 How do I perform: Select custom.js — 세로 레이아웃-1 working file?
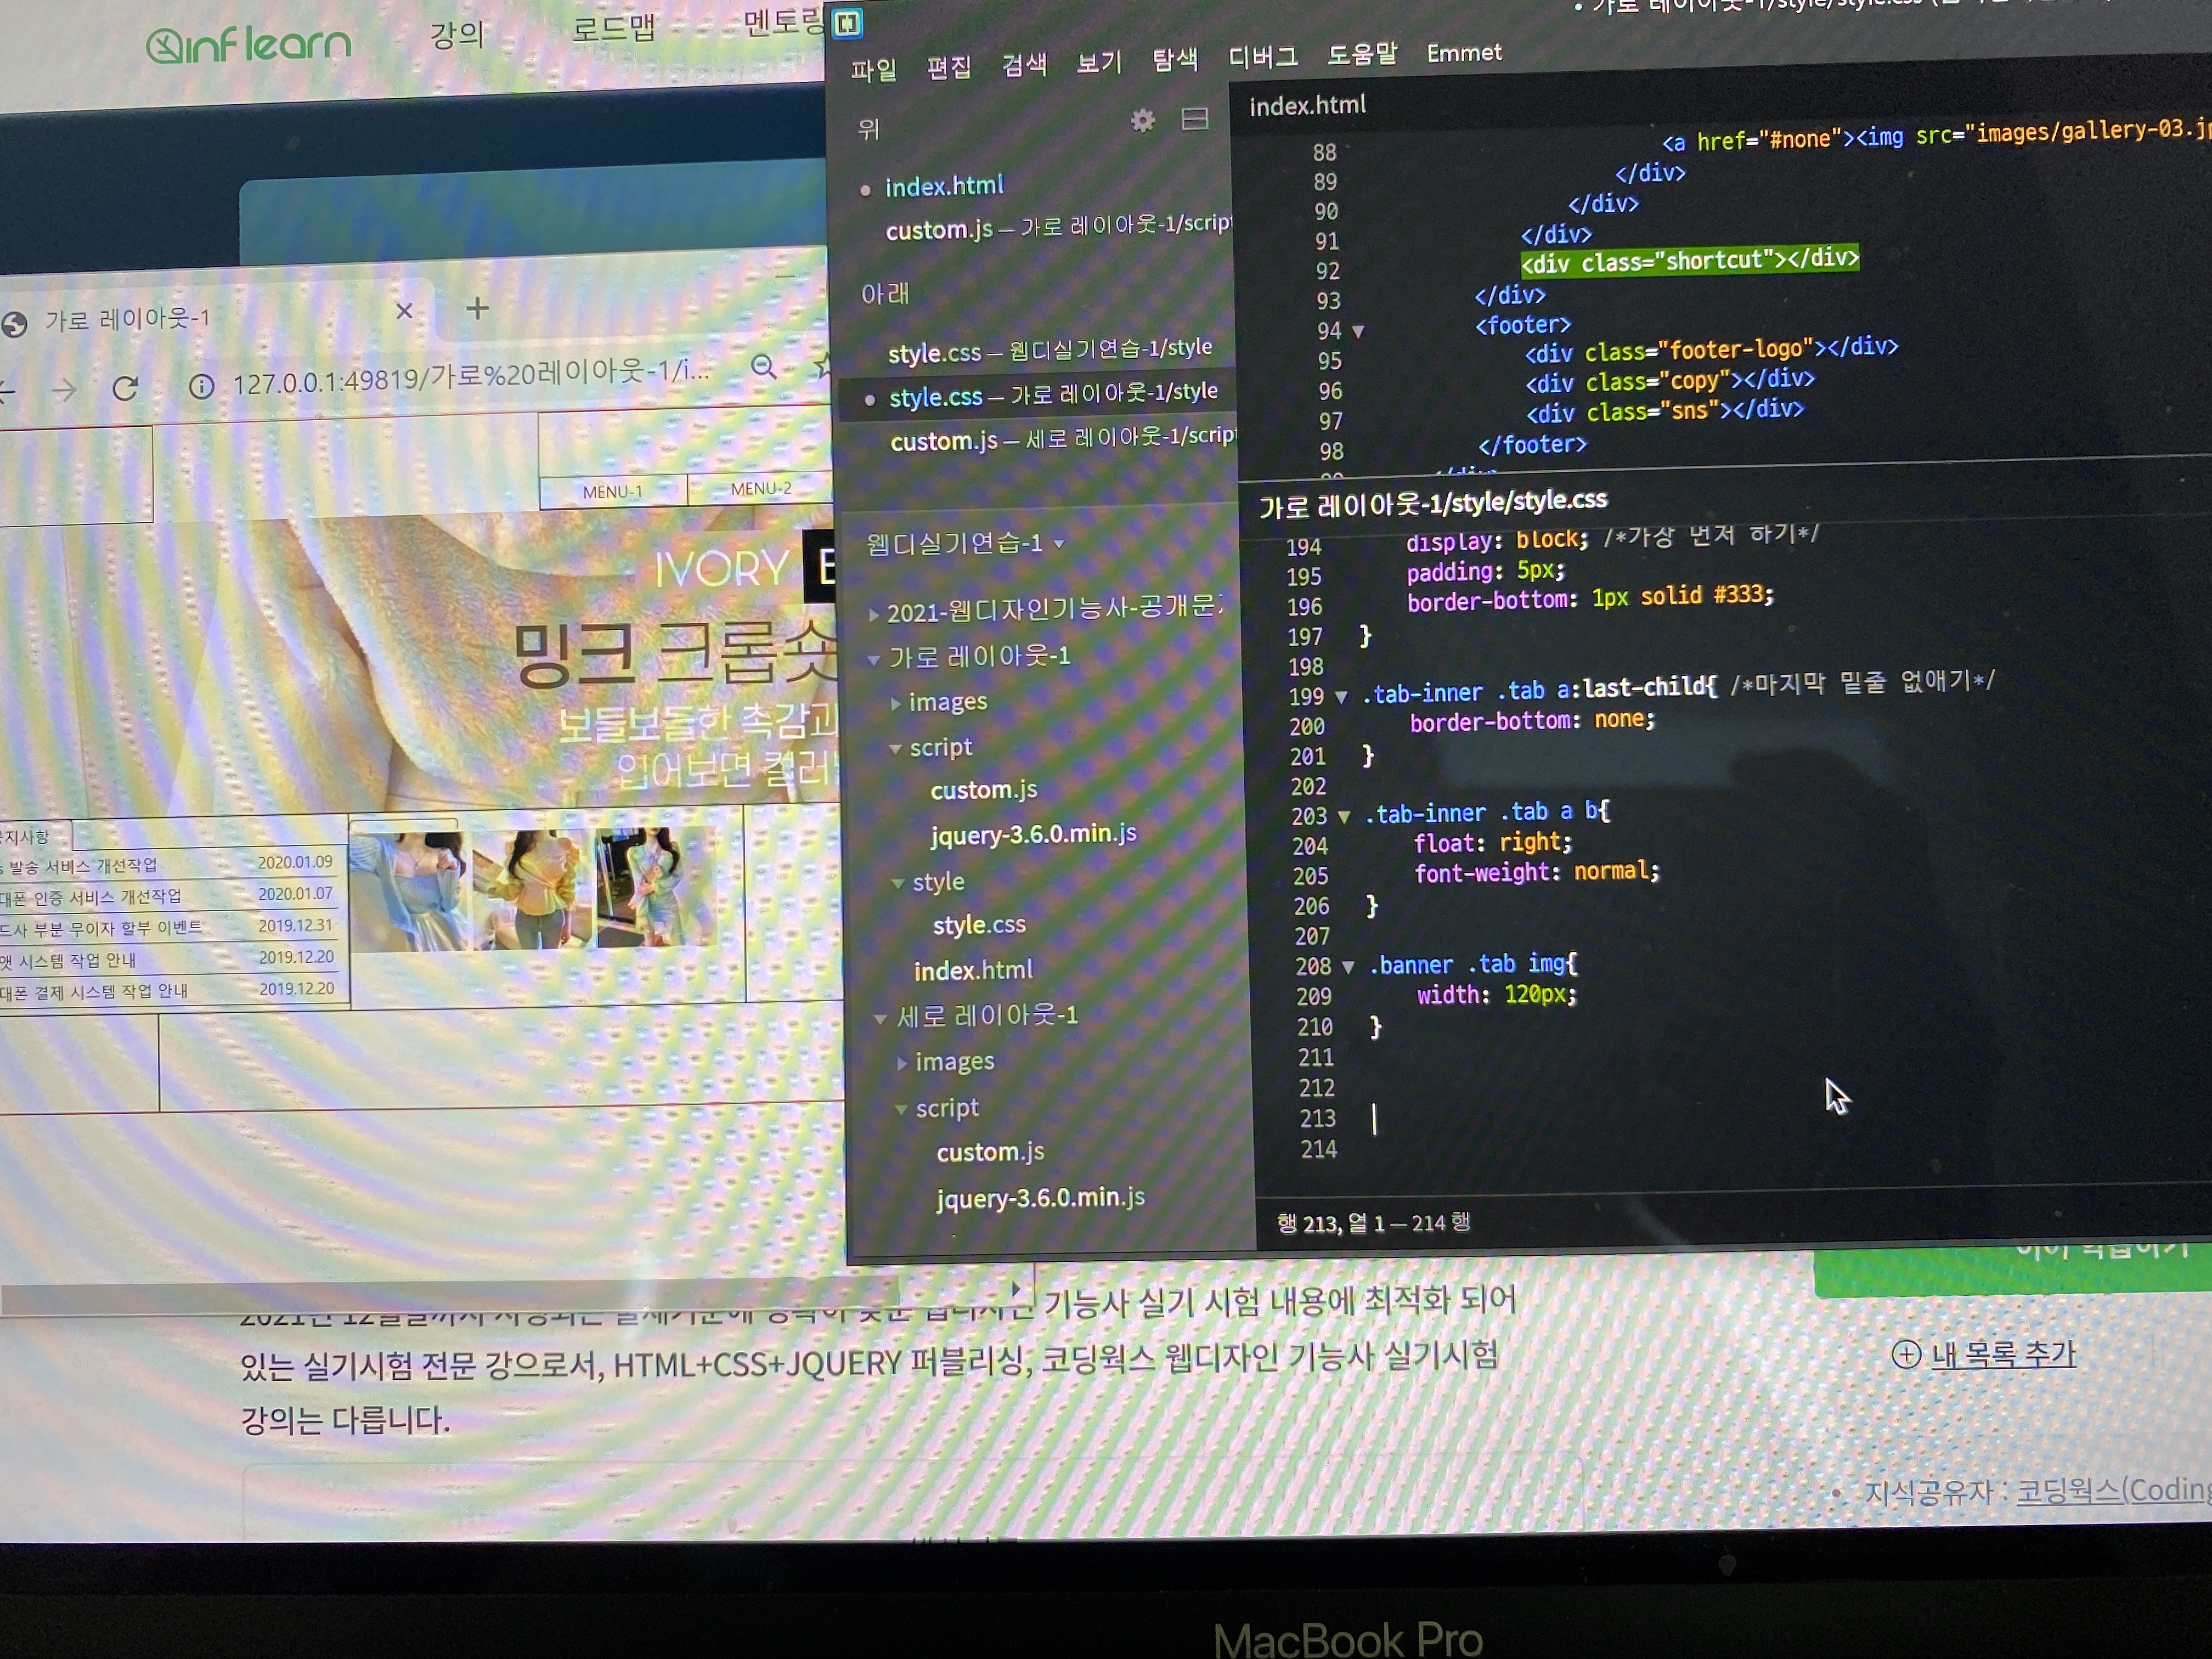[x=1063, y=438]
